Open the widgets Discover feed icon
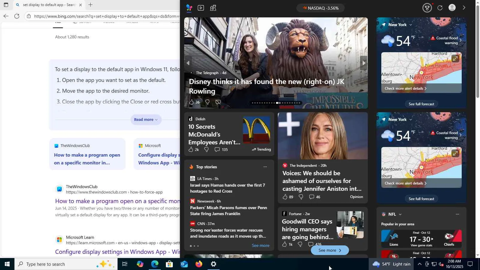This screenshot has width=480, height=270. pos(189,8)
